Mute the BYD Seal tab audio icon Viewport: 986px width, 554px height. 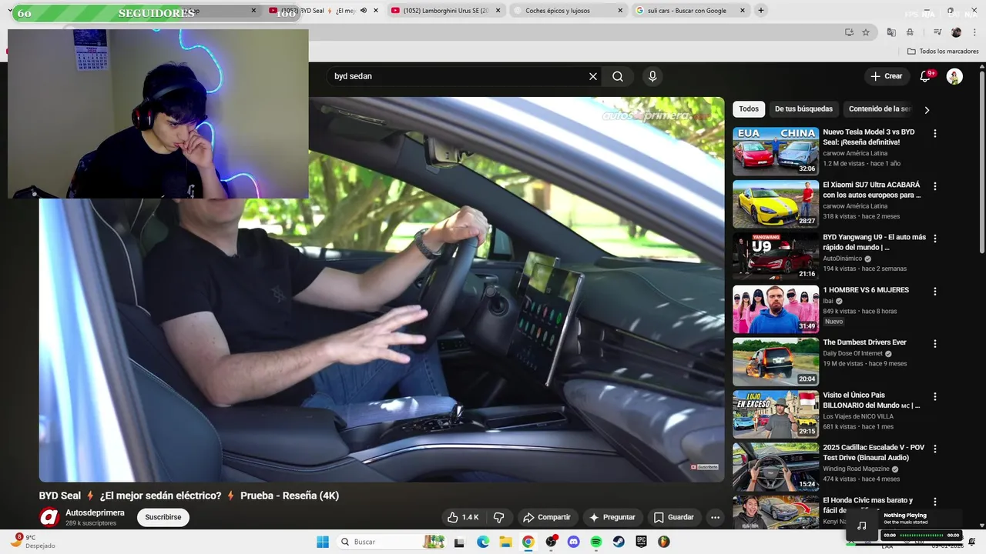[x=364, y=11]
